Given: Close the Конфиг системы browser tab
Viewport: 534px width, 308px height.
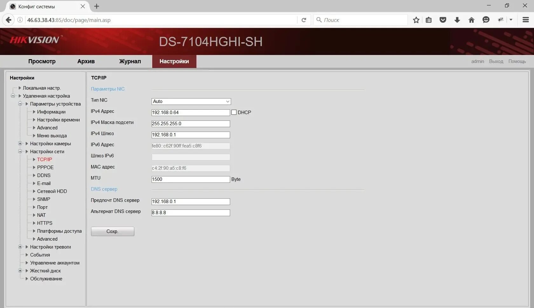Looking at the screenshot, I should tap(83, 6).
